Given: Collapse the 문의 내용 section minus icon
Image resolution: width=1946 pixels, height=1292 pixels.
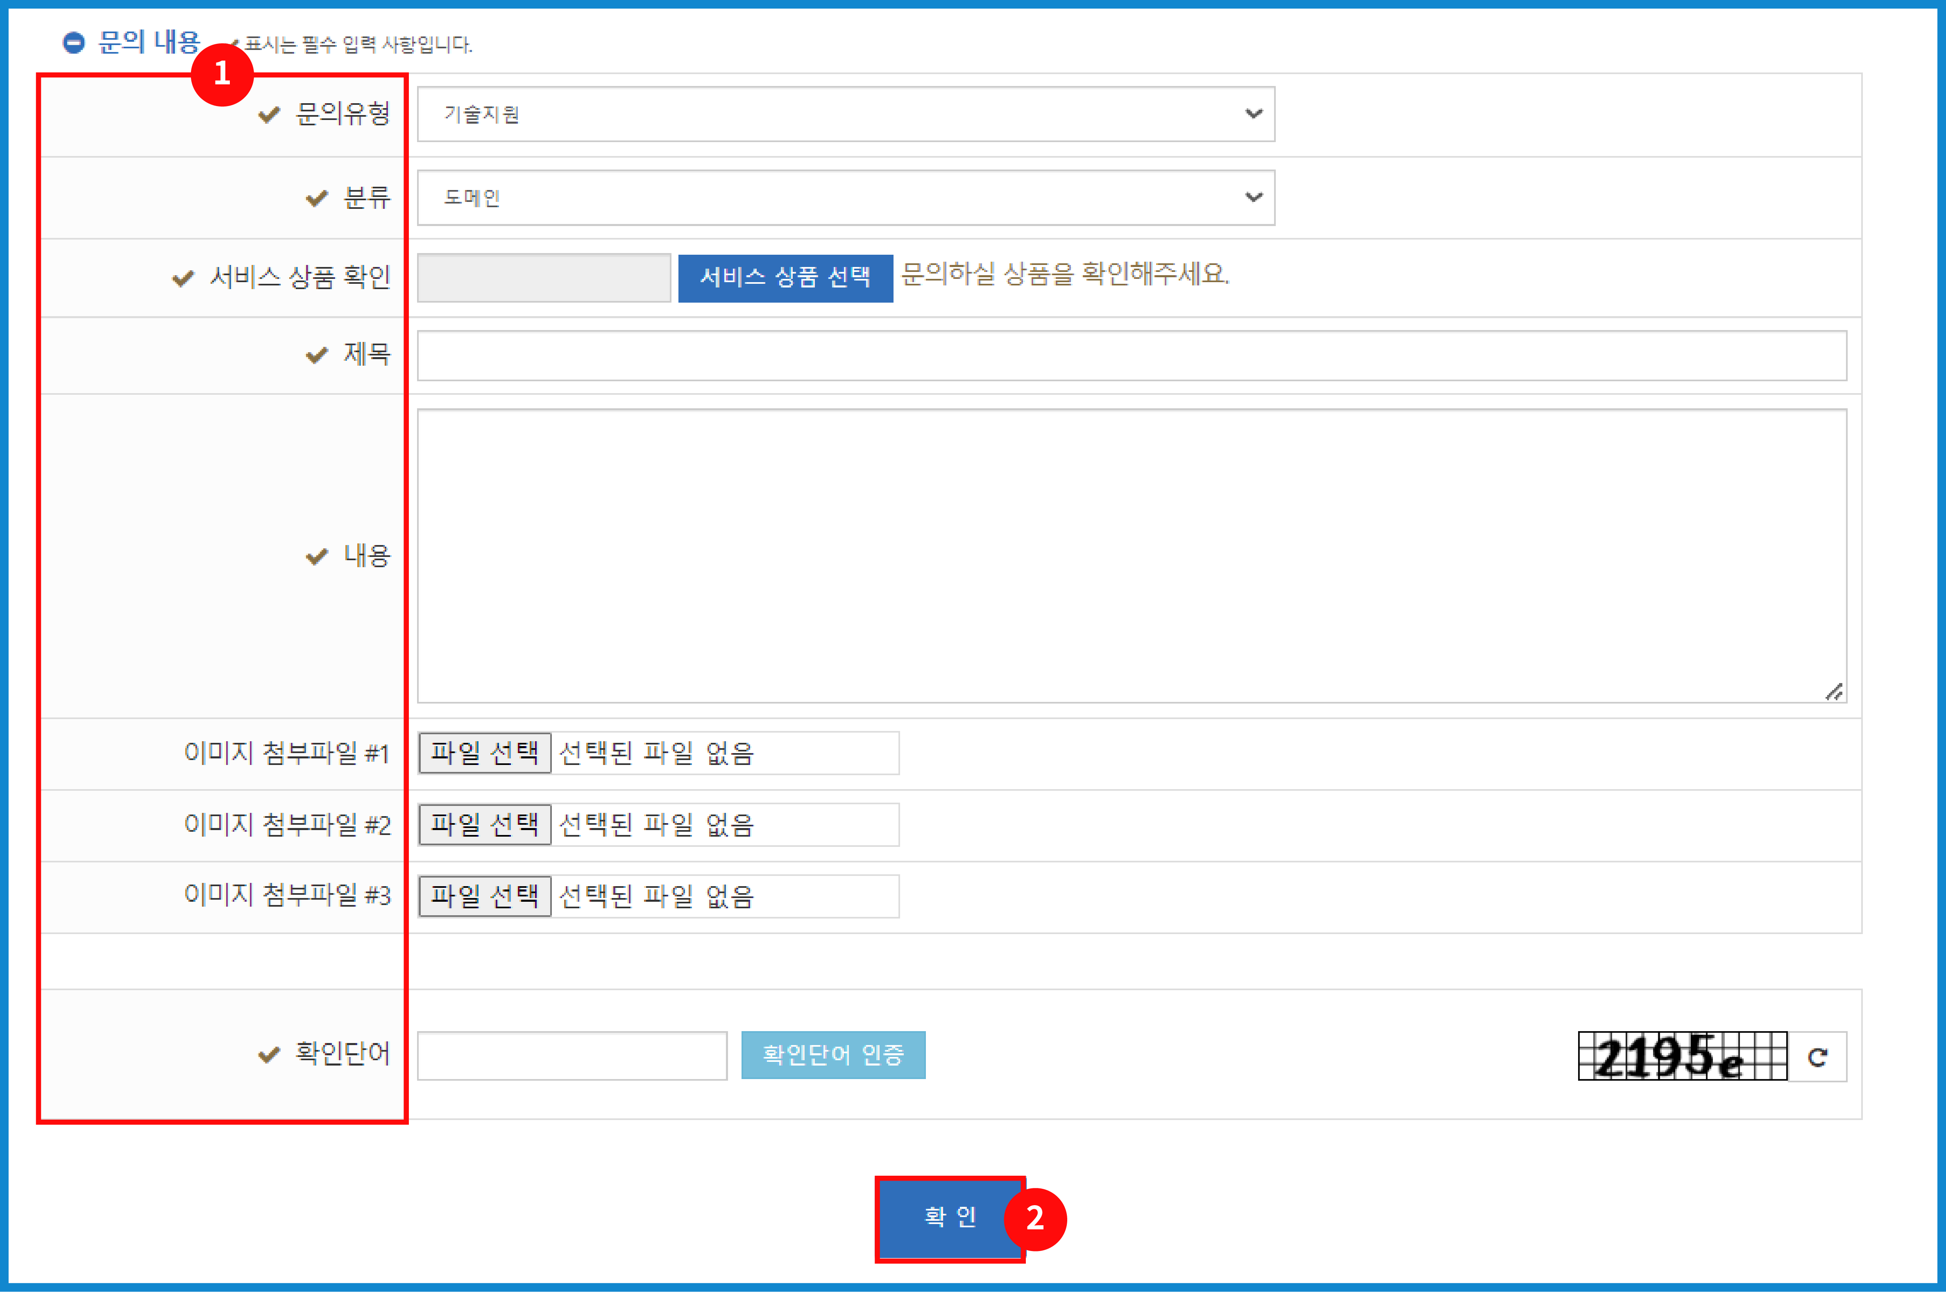Looking at the screenshot, I should (x=74, y=43).
